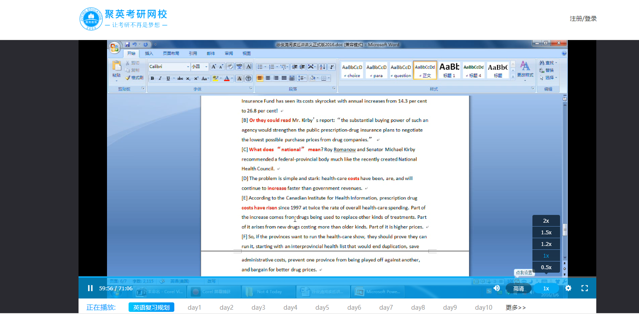639x314 pixels.
Task: Choose the 0.5x playback speed option
Action: [x=546, y=267]
